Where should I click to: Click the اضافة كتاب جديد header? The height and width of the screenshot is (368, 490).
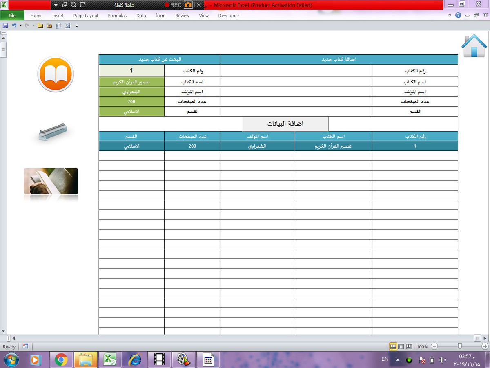339,59
